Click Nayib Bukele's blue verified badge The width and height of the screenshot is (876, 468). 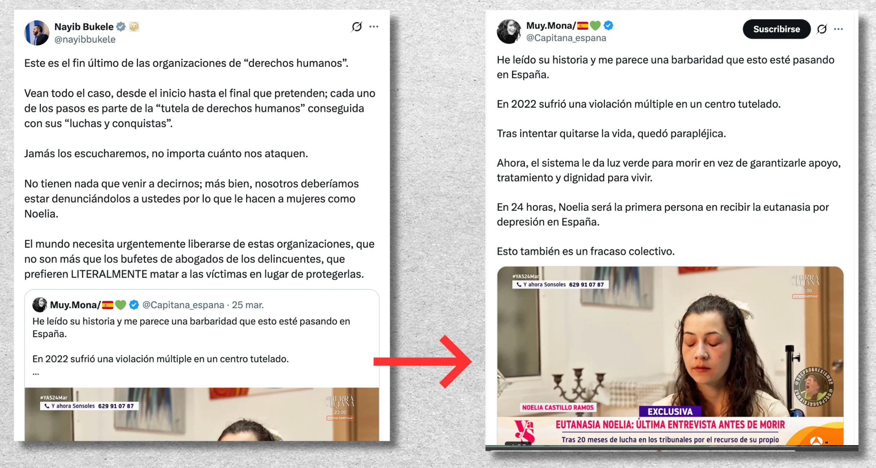click(x=121, y=27)
